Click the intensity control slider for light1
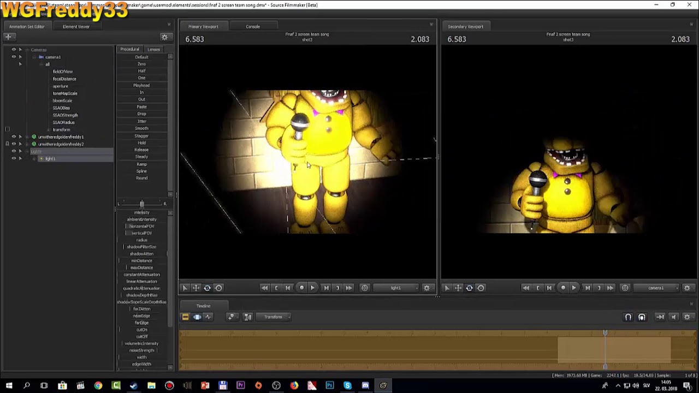Screen dimensions: 699x393 pos(142,212)
